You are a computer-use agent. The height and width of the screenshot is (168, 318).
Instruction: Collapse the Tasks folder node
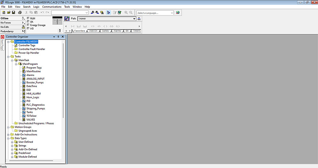tap(8, 57)
